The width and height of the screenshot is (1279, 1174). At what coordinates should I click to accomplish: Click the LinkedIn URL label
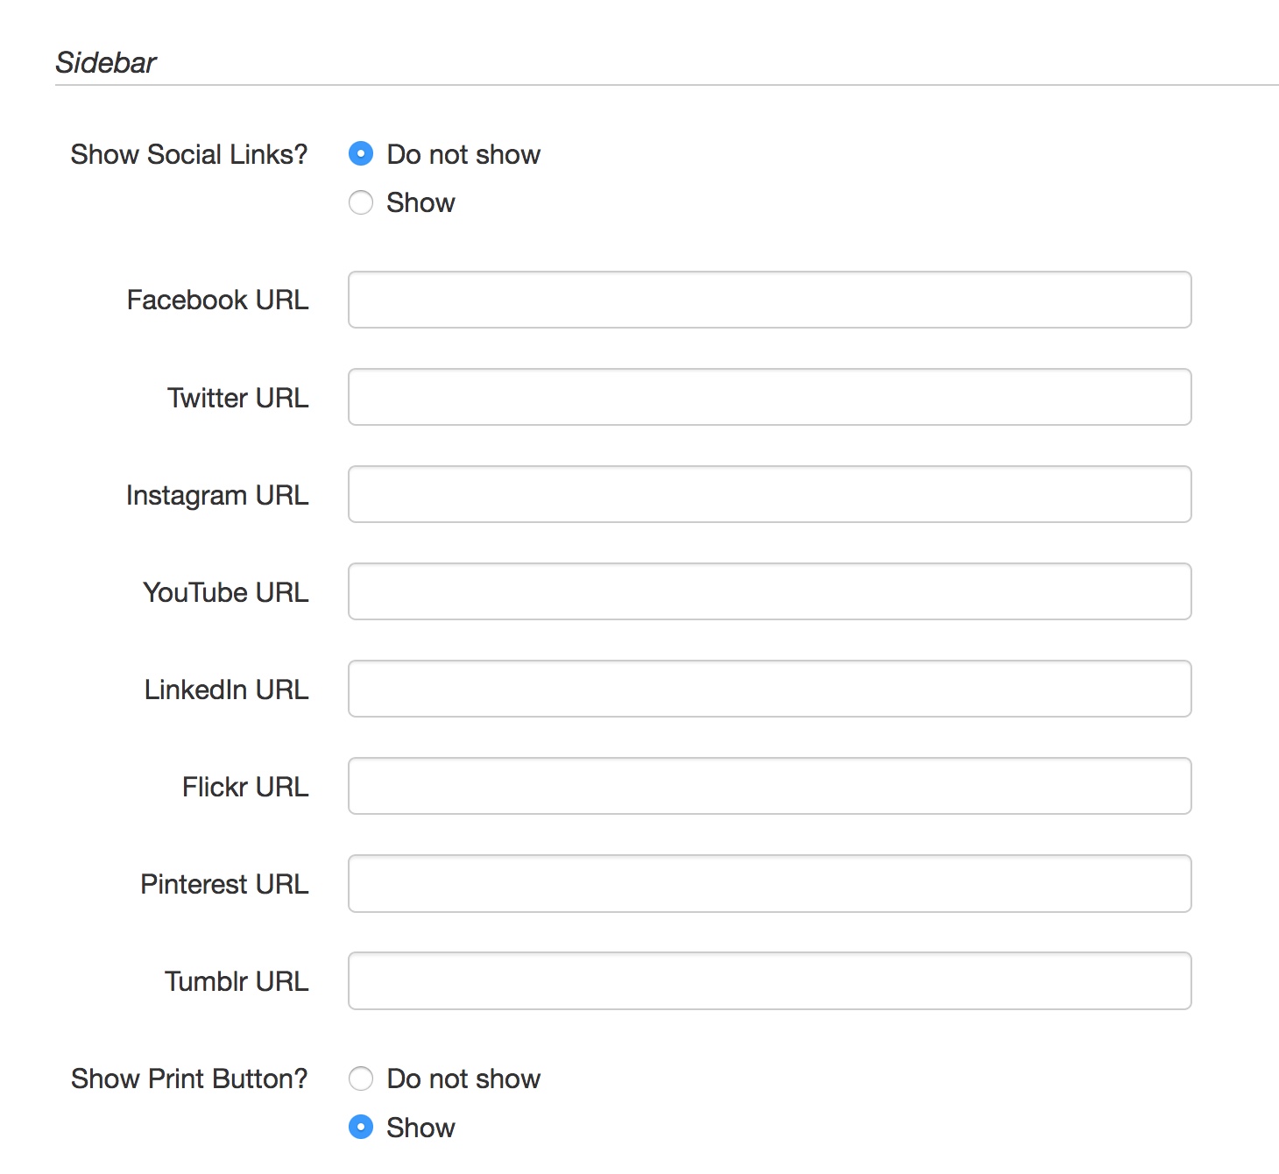226,689
